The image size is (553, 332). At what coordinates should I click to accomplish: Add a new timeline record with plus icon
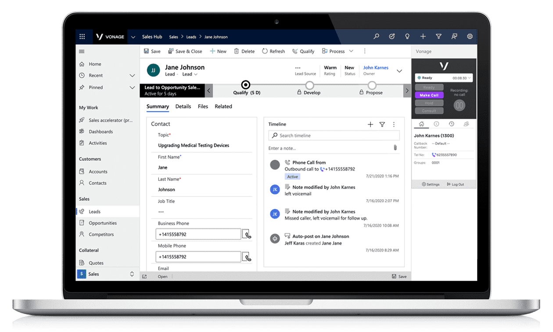(370, 125)
